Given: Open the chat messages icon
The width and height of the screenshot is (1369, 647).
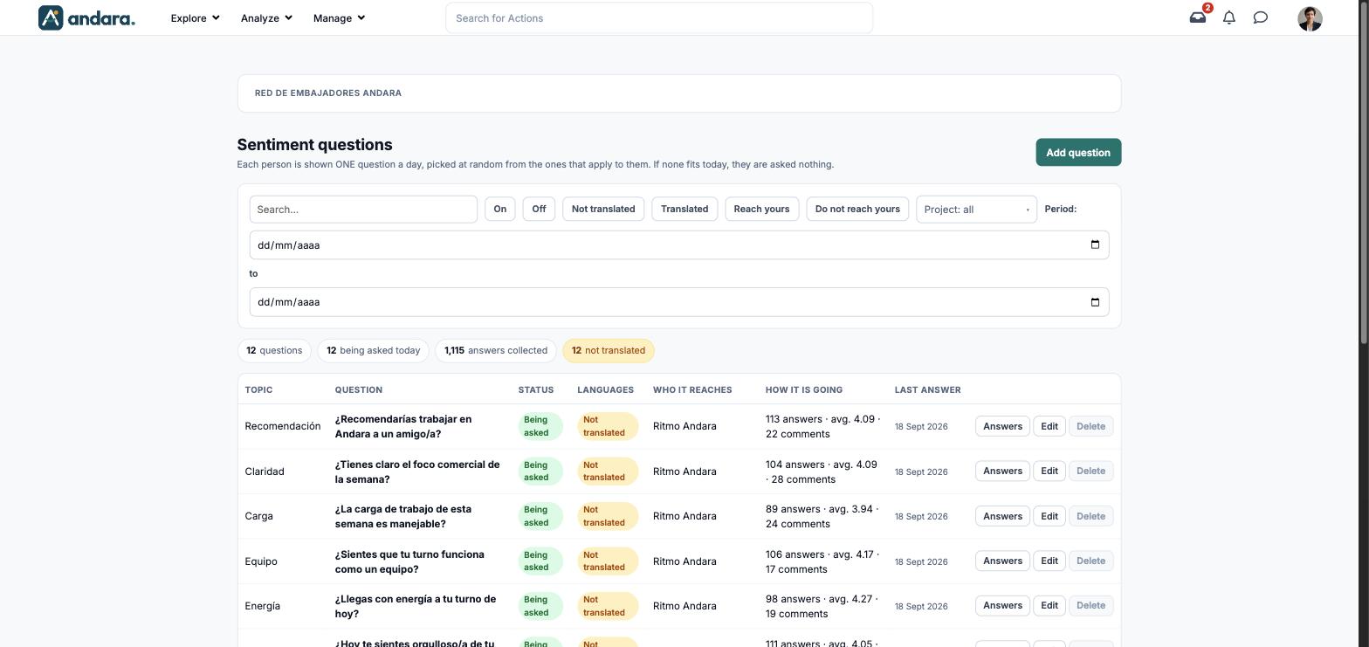Looking at the screenshot, I should 1261,17.
